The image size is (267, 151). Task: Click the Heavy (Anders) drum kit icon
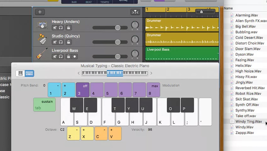tap(42, 25)
